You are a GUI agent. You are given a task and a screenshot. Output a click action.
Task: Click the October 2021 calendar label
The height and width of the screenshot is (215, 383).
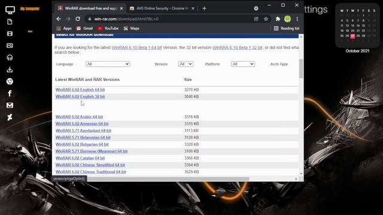coord(357,51)
